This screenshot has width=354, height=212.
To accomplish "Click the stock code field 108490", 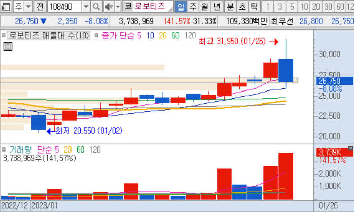I will 64,7.
